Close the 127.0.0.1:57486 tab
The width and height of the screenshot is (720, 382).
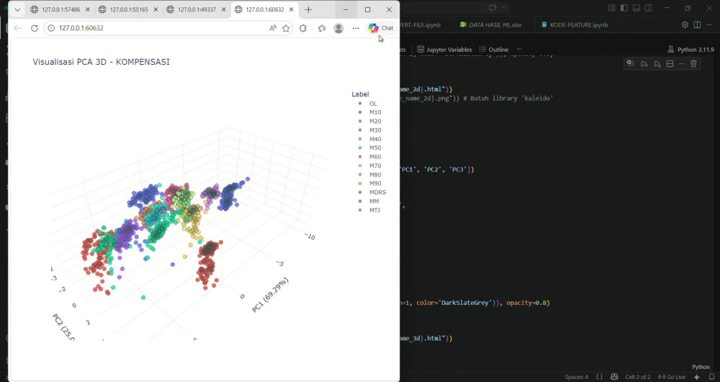point(88,9)
